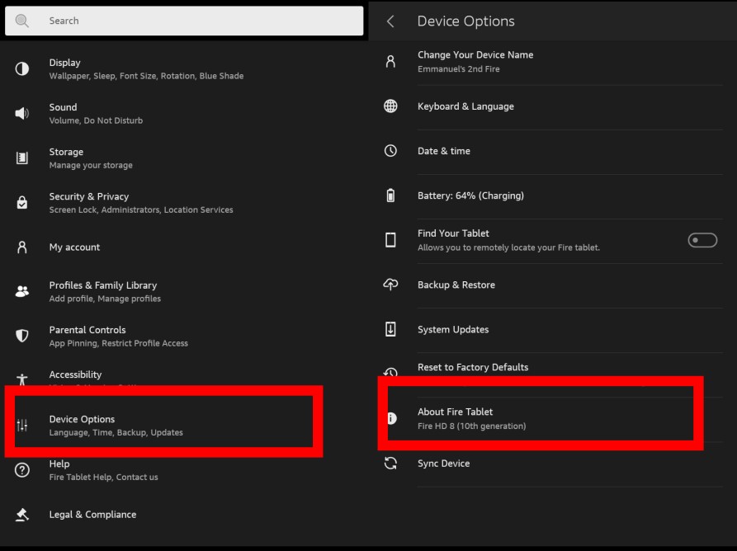
Task: Click the Device Options sliders icon
Action: pos(22,425)
